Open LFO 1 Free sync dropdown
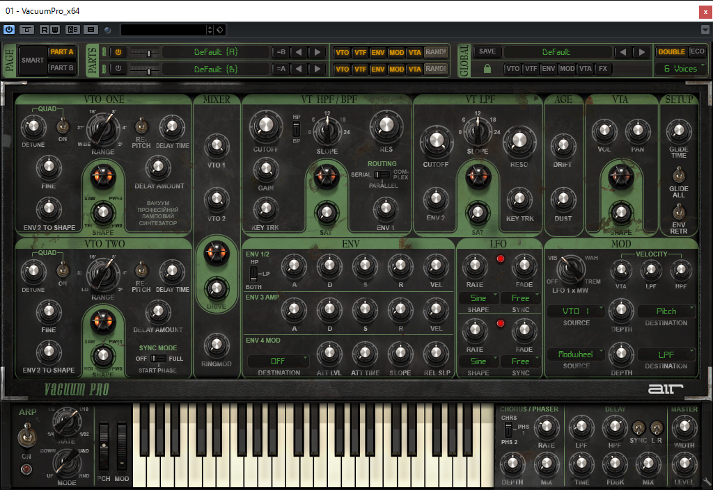The width and height of the screenshot is (713, 490). (520, 298)
